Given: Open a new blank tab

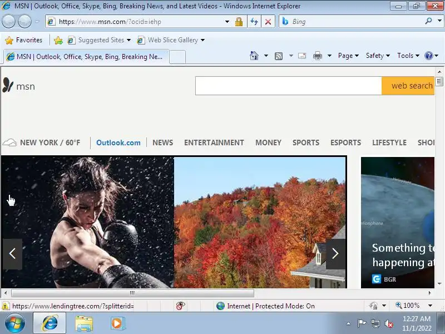Looking at the screenshot, I should 177,57.
